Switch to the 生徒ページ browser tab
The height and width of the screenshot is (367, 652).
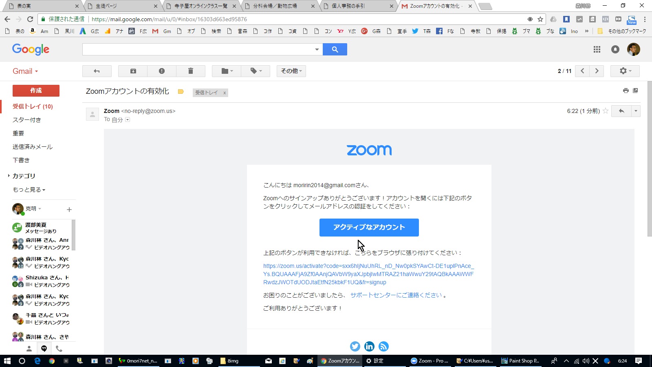[122, 6]
